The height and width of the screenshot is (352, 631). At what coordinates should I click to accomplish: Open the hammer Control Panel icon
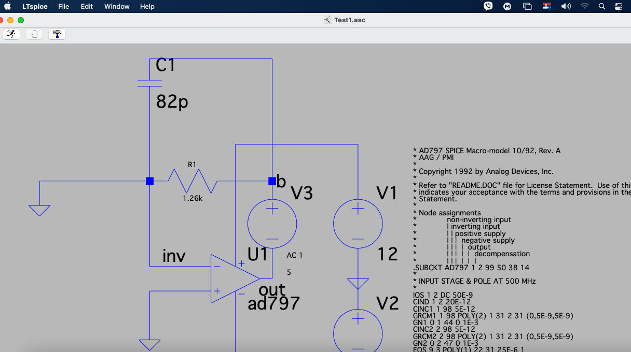point(57,34)
